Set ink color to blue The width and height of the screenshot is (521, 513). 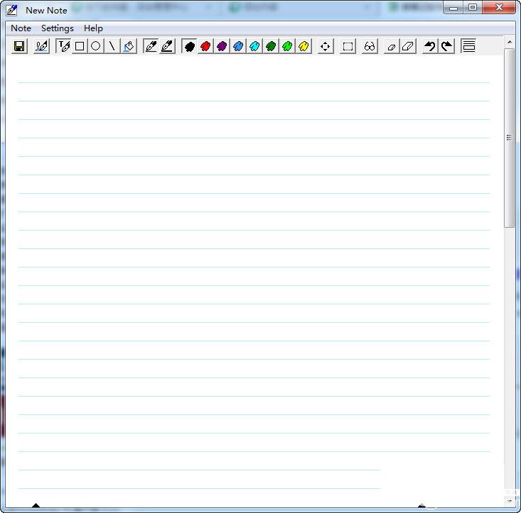point(238,46)
